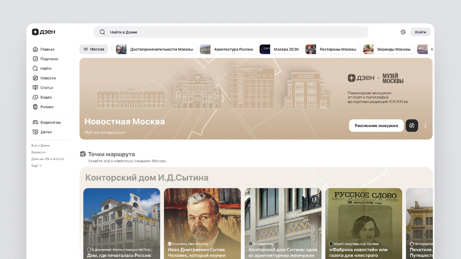Open the 'Конторский дом Сытина' Моспрогулка card
The width and height of the screenshot is (461, 259).
(283, 223)
